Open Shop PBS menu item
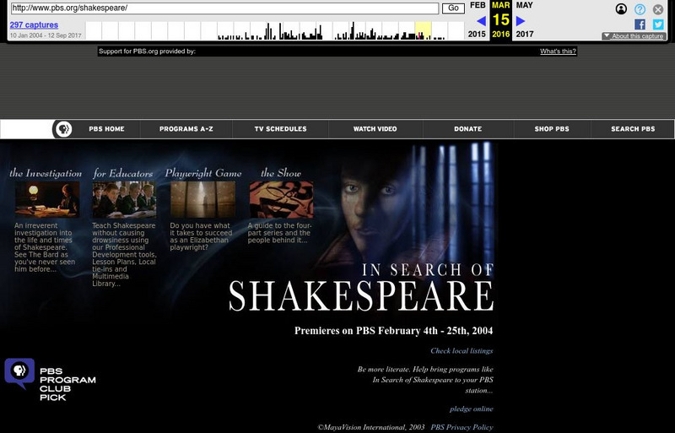Screen dimensions: 675x433 click(552, 129)
